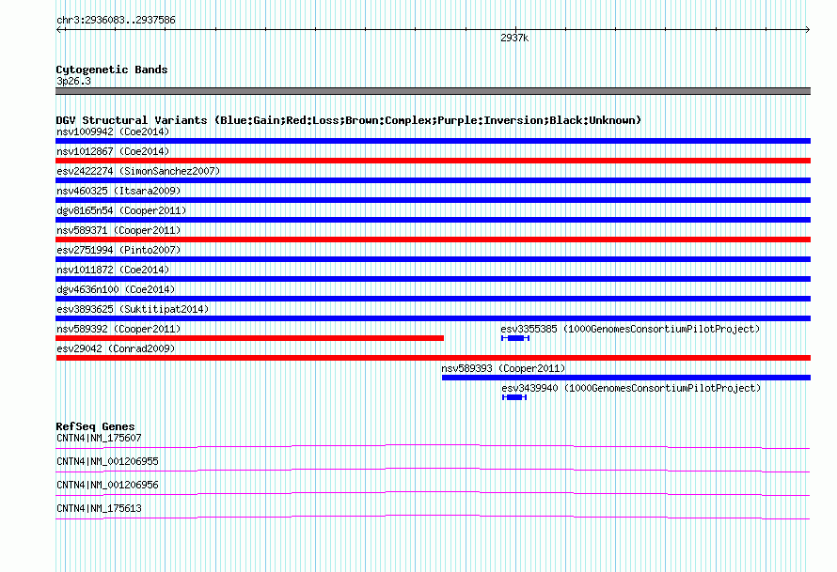Click the magenta line under CNTN4|NM_175607
837x572 pixels.
tap(433, 447)
